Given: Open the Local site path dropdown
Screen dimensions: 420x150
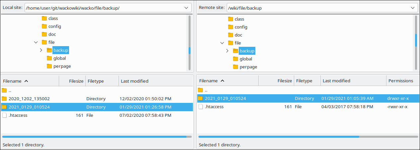Looking at the screenshot, I should [186, 8].
